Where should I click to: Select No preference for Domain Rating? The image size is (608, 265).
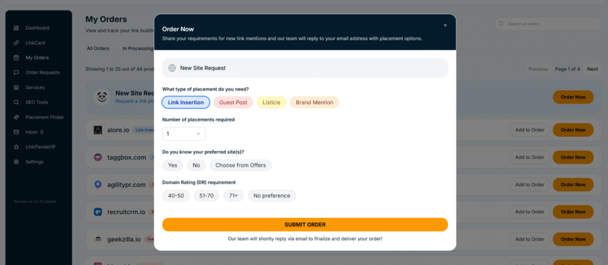click(272, 195)
